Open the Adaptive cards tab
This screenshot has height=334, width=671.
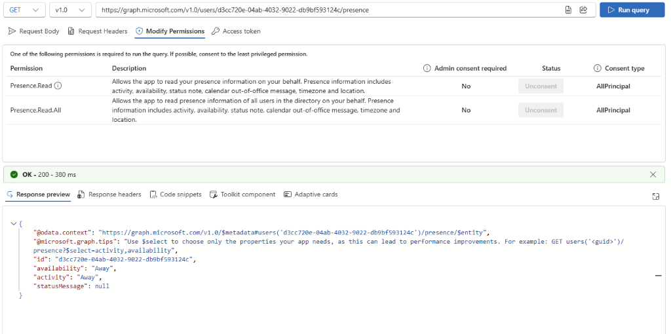click(311, 195)
